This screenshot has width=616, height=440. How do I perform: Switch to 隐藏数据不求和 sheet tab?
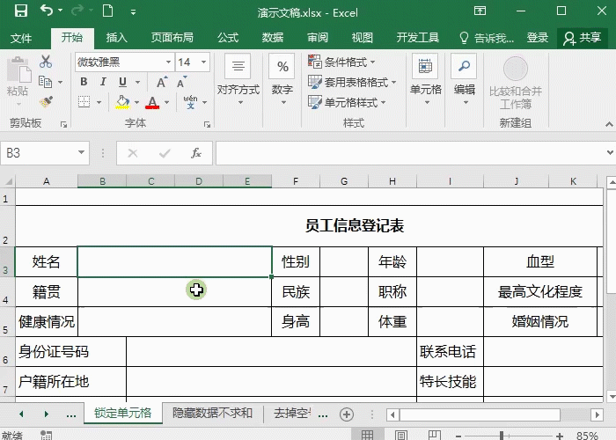pyautogui.click(x=212, y=413)
